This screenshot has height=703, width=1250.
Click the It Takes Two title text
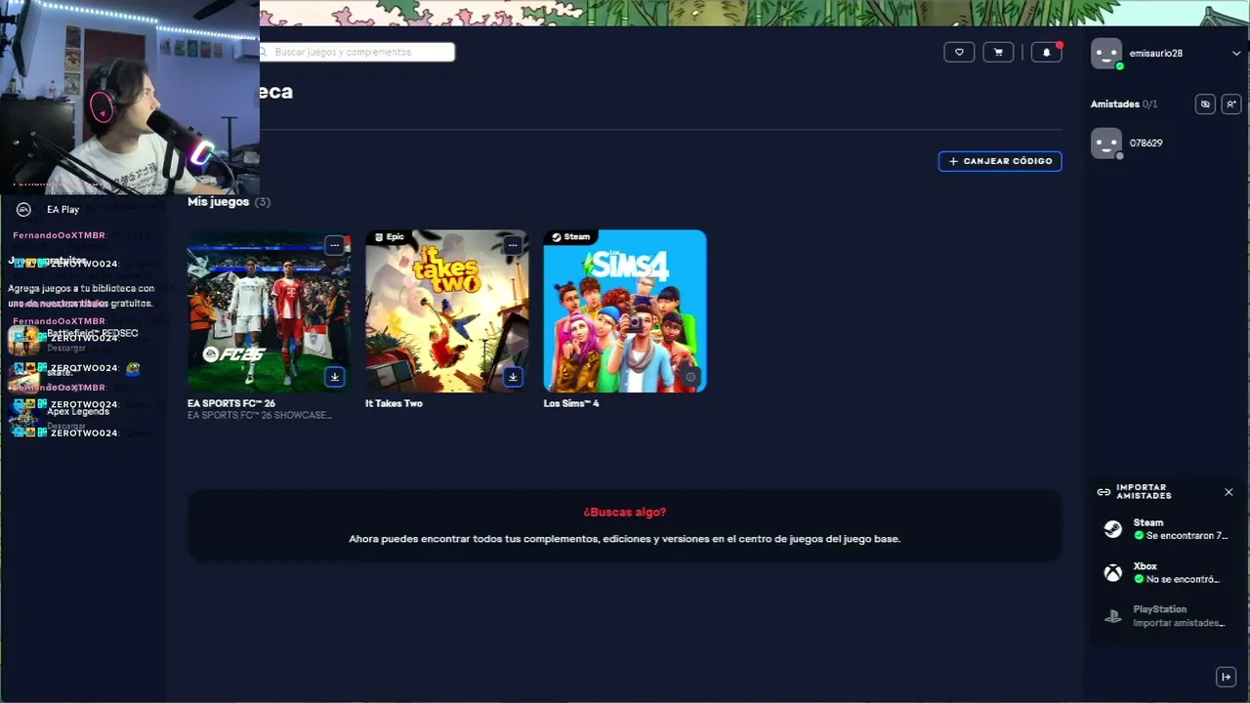tap(394, 403)
